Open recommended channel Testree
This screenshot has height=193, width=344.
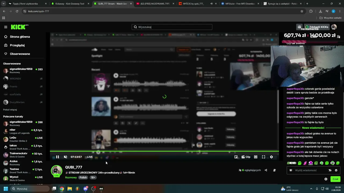click(x=23, y=171)
